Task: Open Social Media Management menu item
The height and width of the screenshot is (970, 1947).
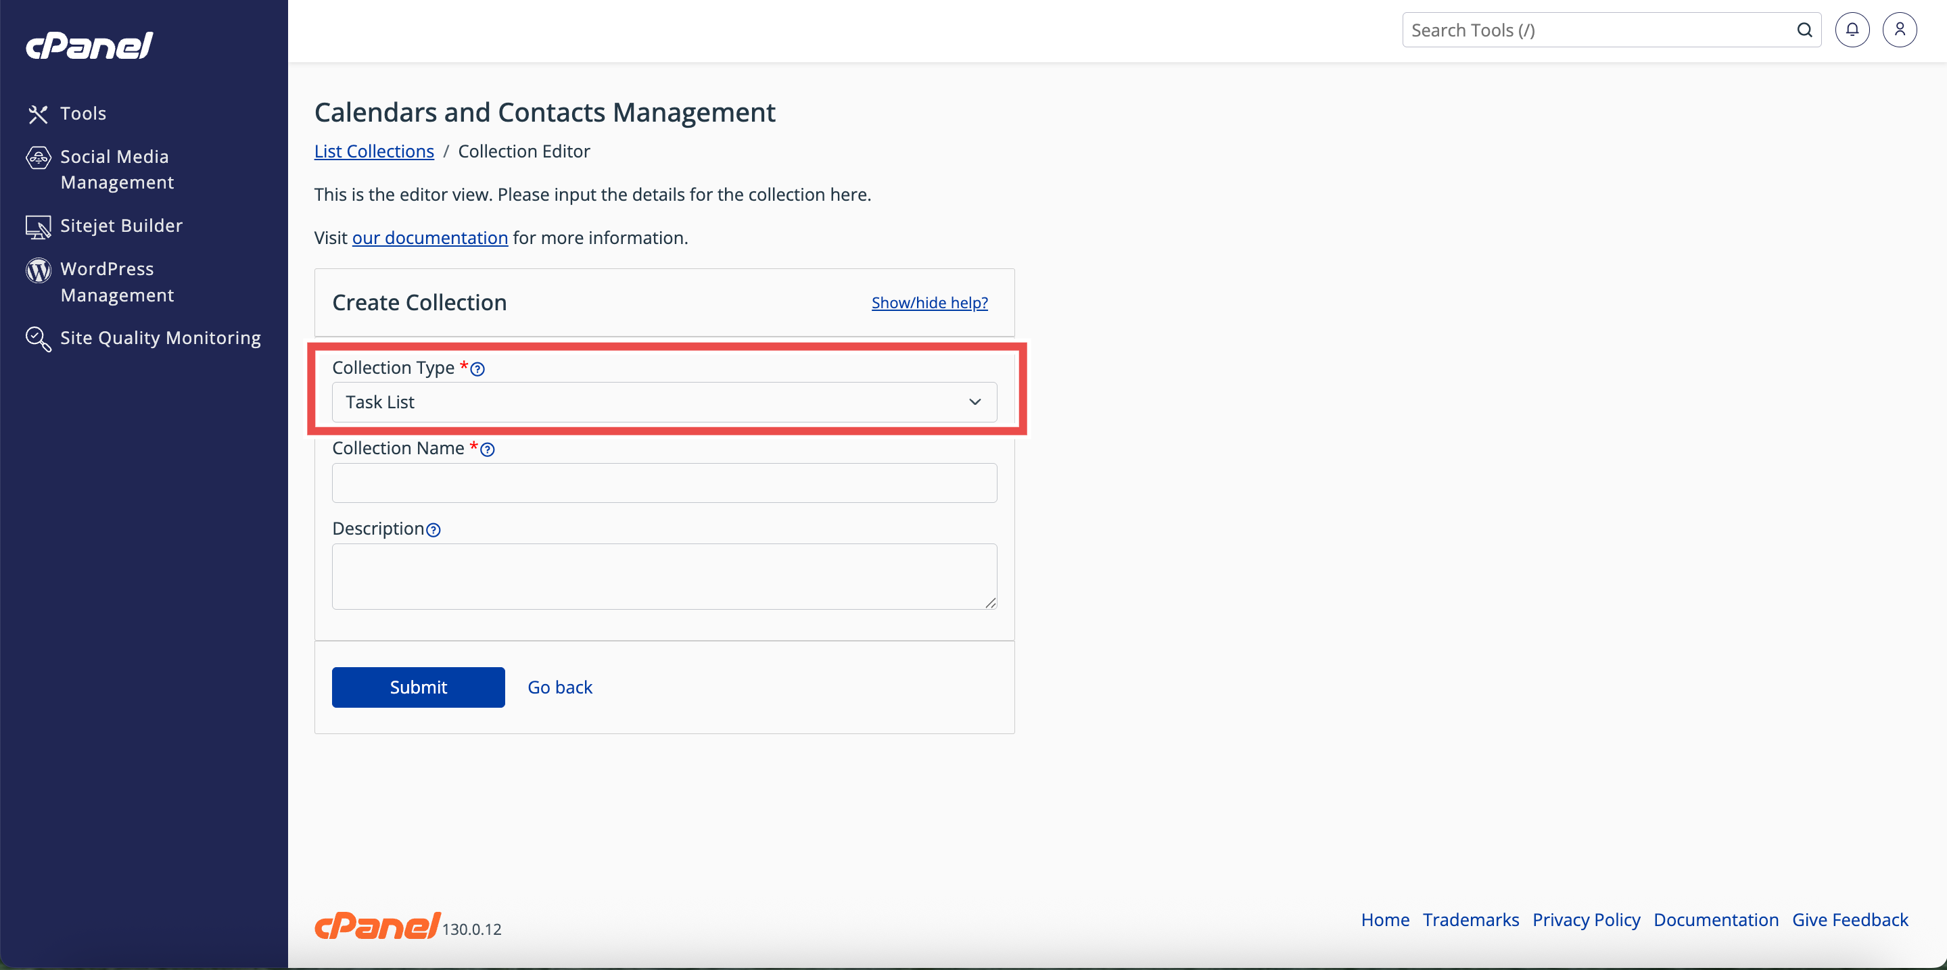Action: click(116, 169)
